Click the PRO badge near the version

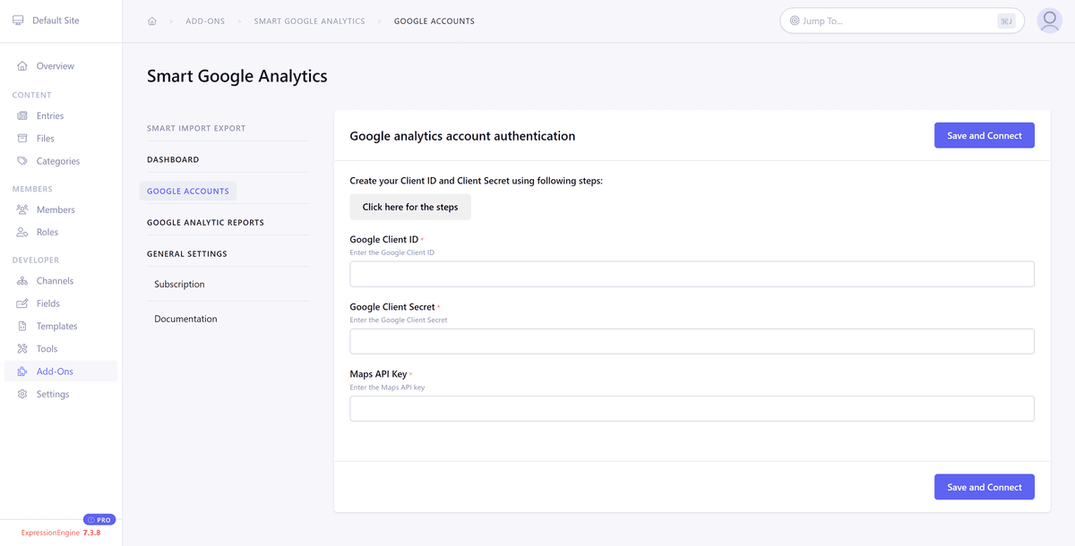pyautogui.click(x=99, y=519)
